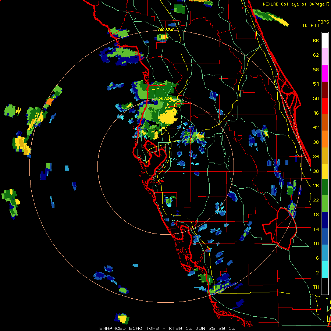331x331 pixels.
Task: Click the legend value 50
Action: click(316, 99)
